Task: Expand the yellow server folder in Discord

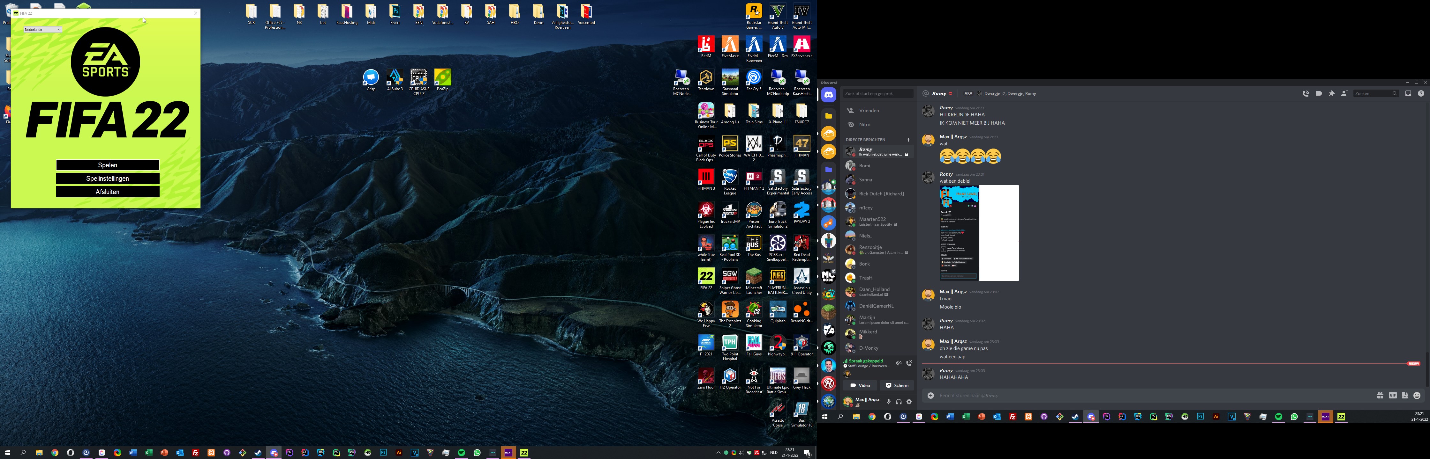Action: tap(828, 116)
